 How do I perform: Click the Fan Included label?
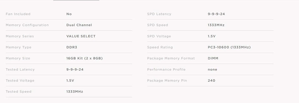[x=18, y=14]
